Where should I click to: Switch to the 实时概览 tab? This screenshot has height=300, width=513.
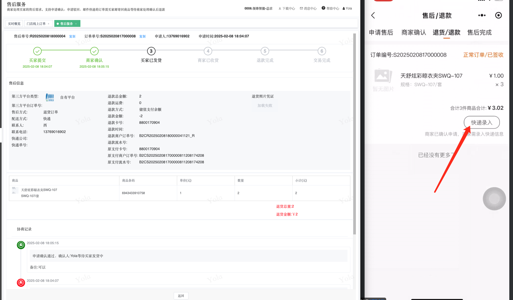click(14, 24)
